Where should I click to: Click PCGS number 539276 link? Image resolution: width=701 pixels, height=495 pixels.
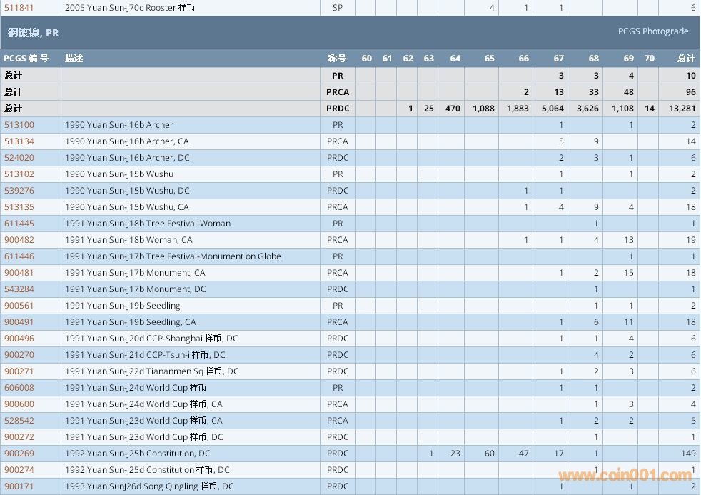[x=19, y=191]
